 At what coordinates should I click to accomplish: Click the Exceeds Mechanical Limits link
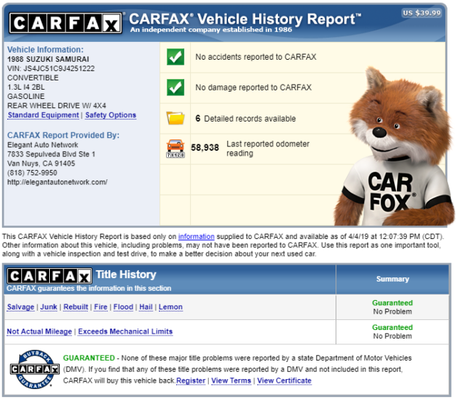point(125,331)
